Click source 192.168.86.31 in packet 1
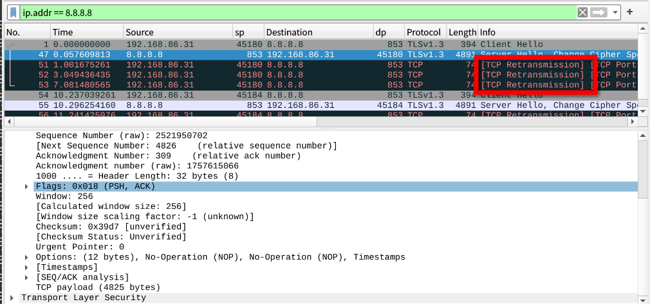650x304 pixels. point(160,44)
